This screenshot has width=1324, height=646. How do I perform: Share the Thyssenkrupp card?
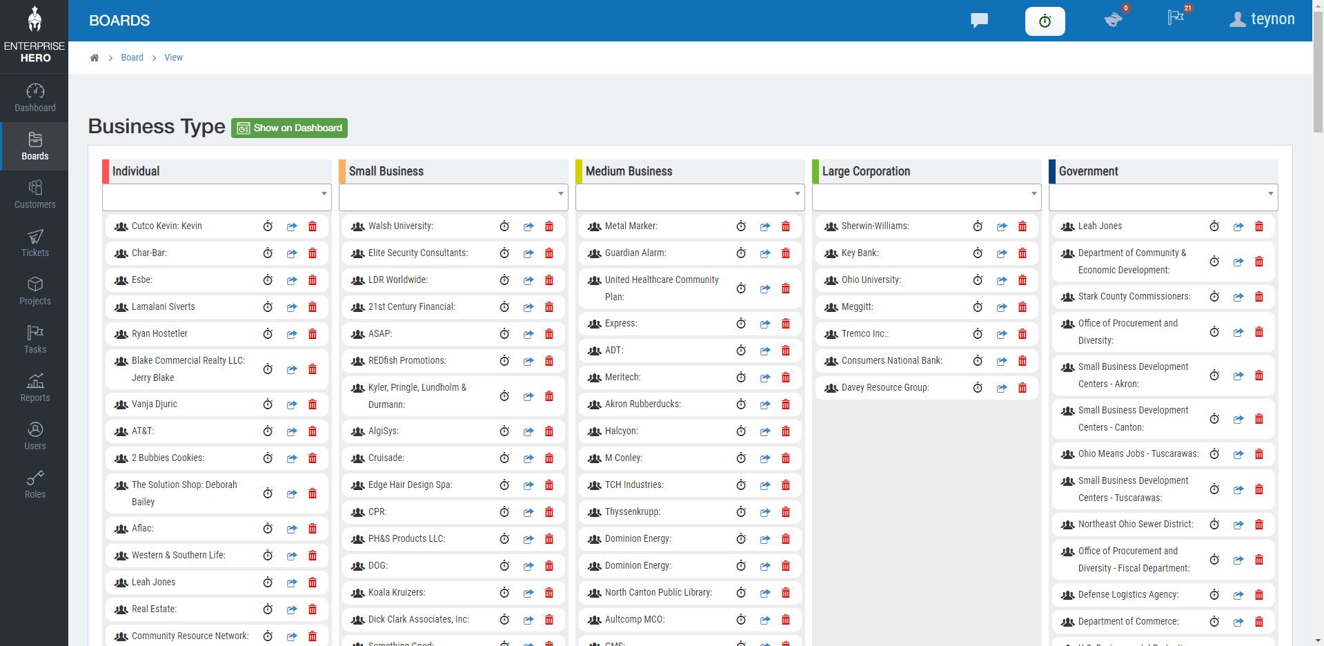pyautogui.click(x=765, y=512)
